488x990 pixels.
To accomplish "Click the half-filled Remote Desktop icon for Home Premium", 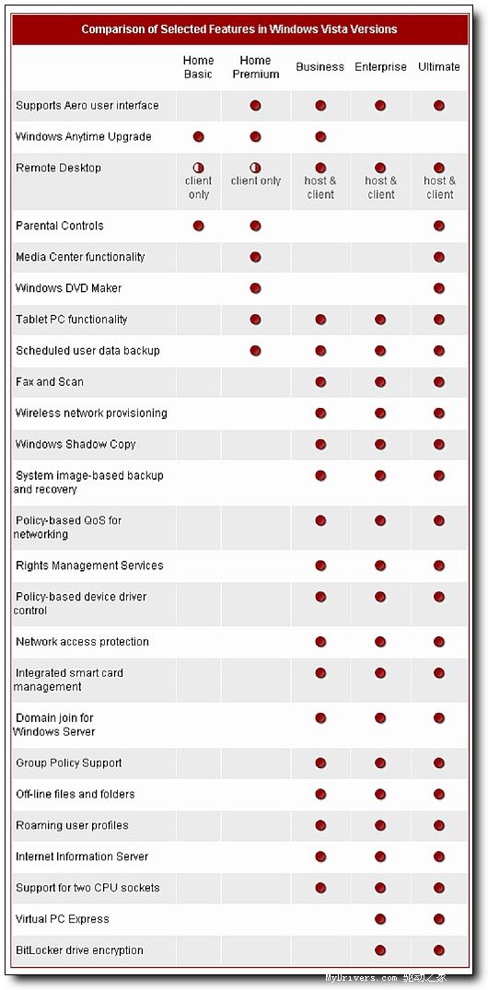I will 255,168.
